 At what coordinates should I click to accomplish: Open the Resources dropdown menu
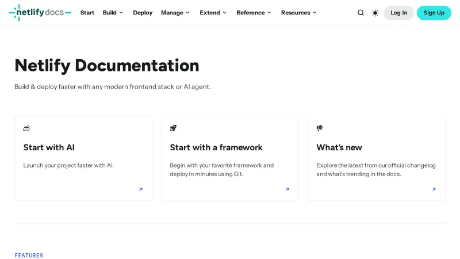[x=298, y=13]
